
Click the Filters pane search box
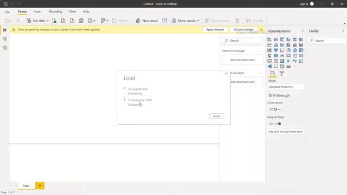coord(242,41)
